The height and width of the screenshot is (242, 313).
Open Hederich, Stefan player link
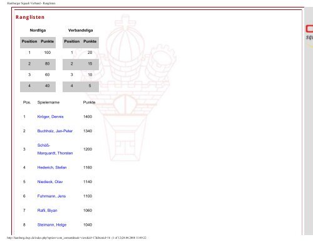tap(52, 167)
